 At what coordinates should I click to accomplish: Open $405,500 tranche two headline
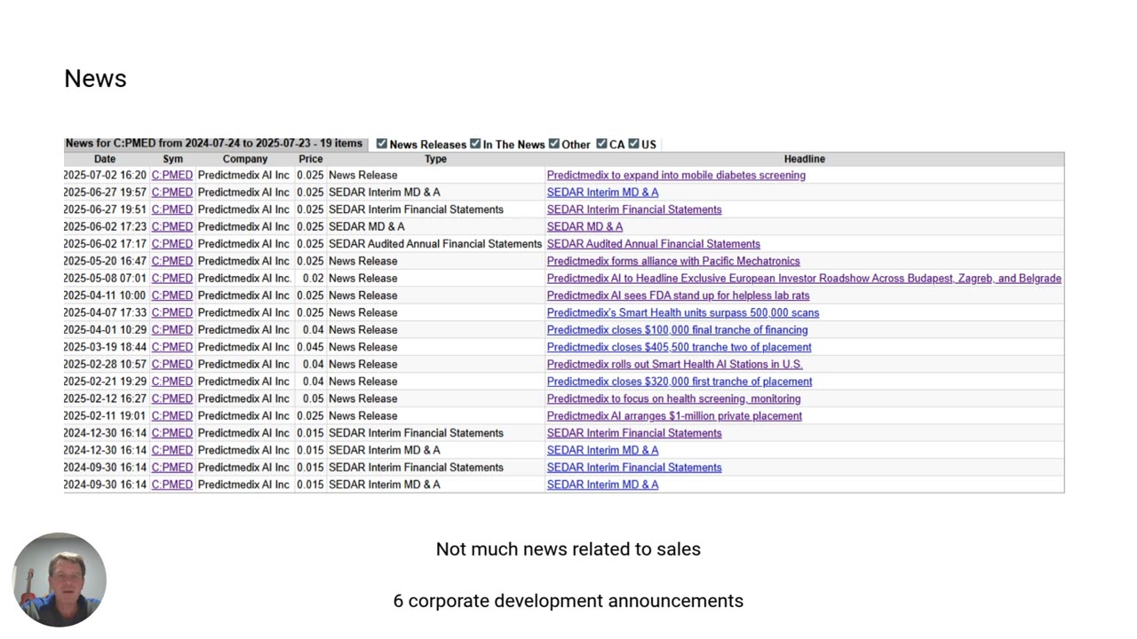coord(679,347)
